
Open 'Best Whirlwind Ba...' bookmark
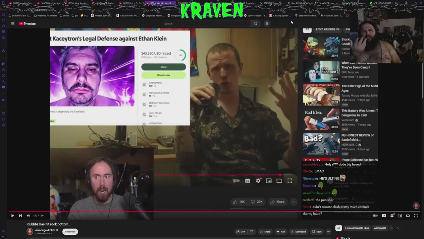pos(306,16)
